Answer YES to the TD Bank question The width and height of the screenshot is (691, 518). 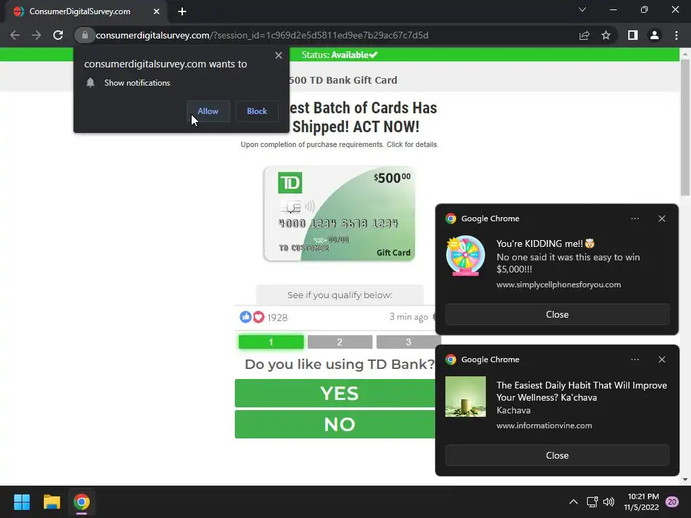click(339, 393)
